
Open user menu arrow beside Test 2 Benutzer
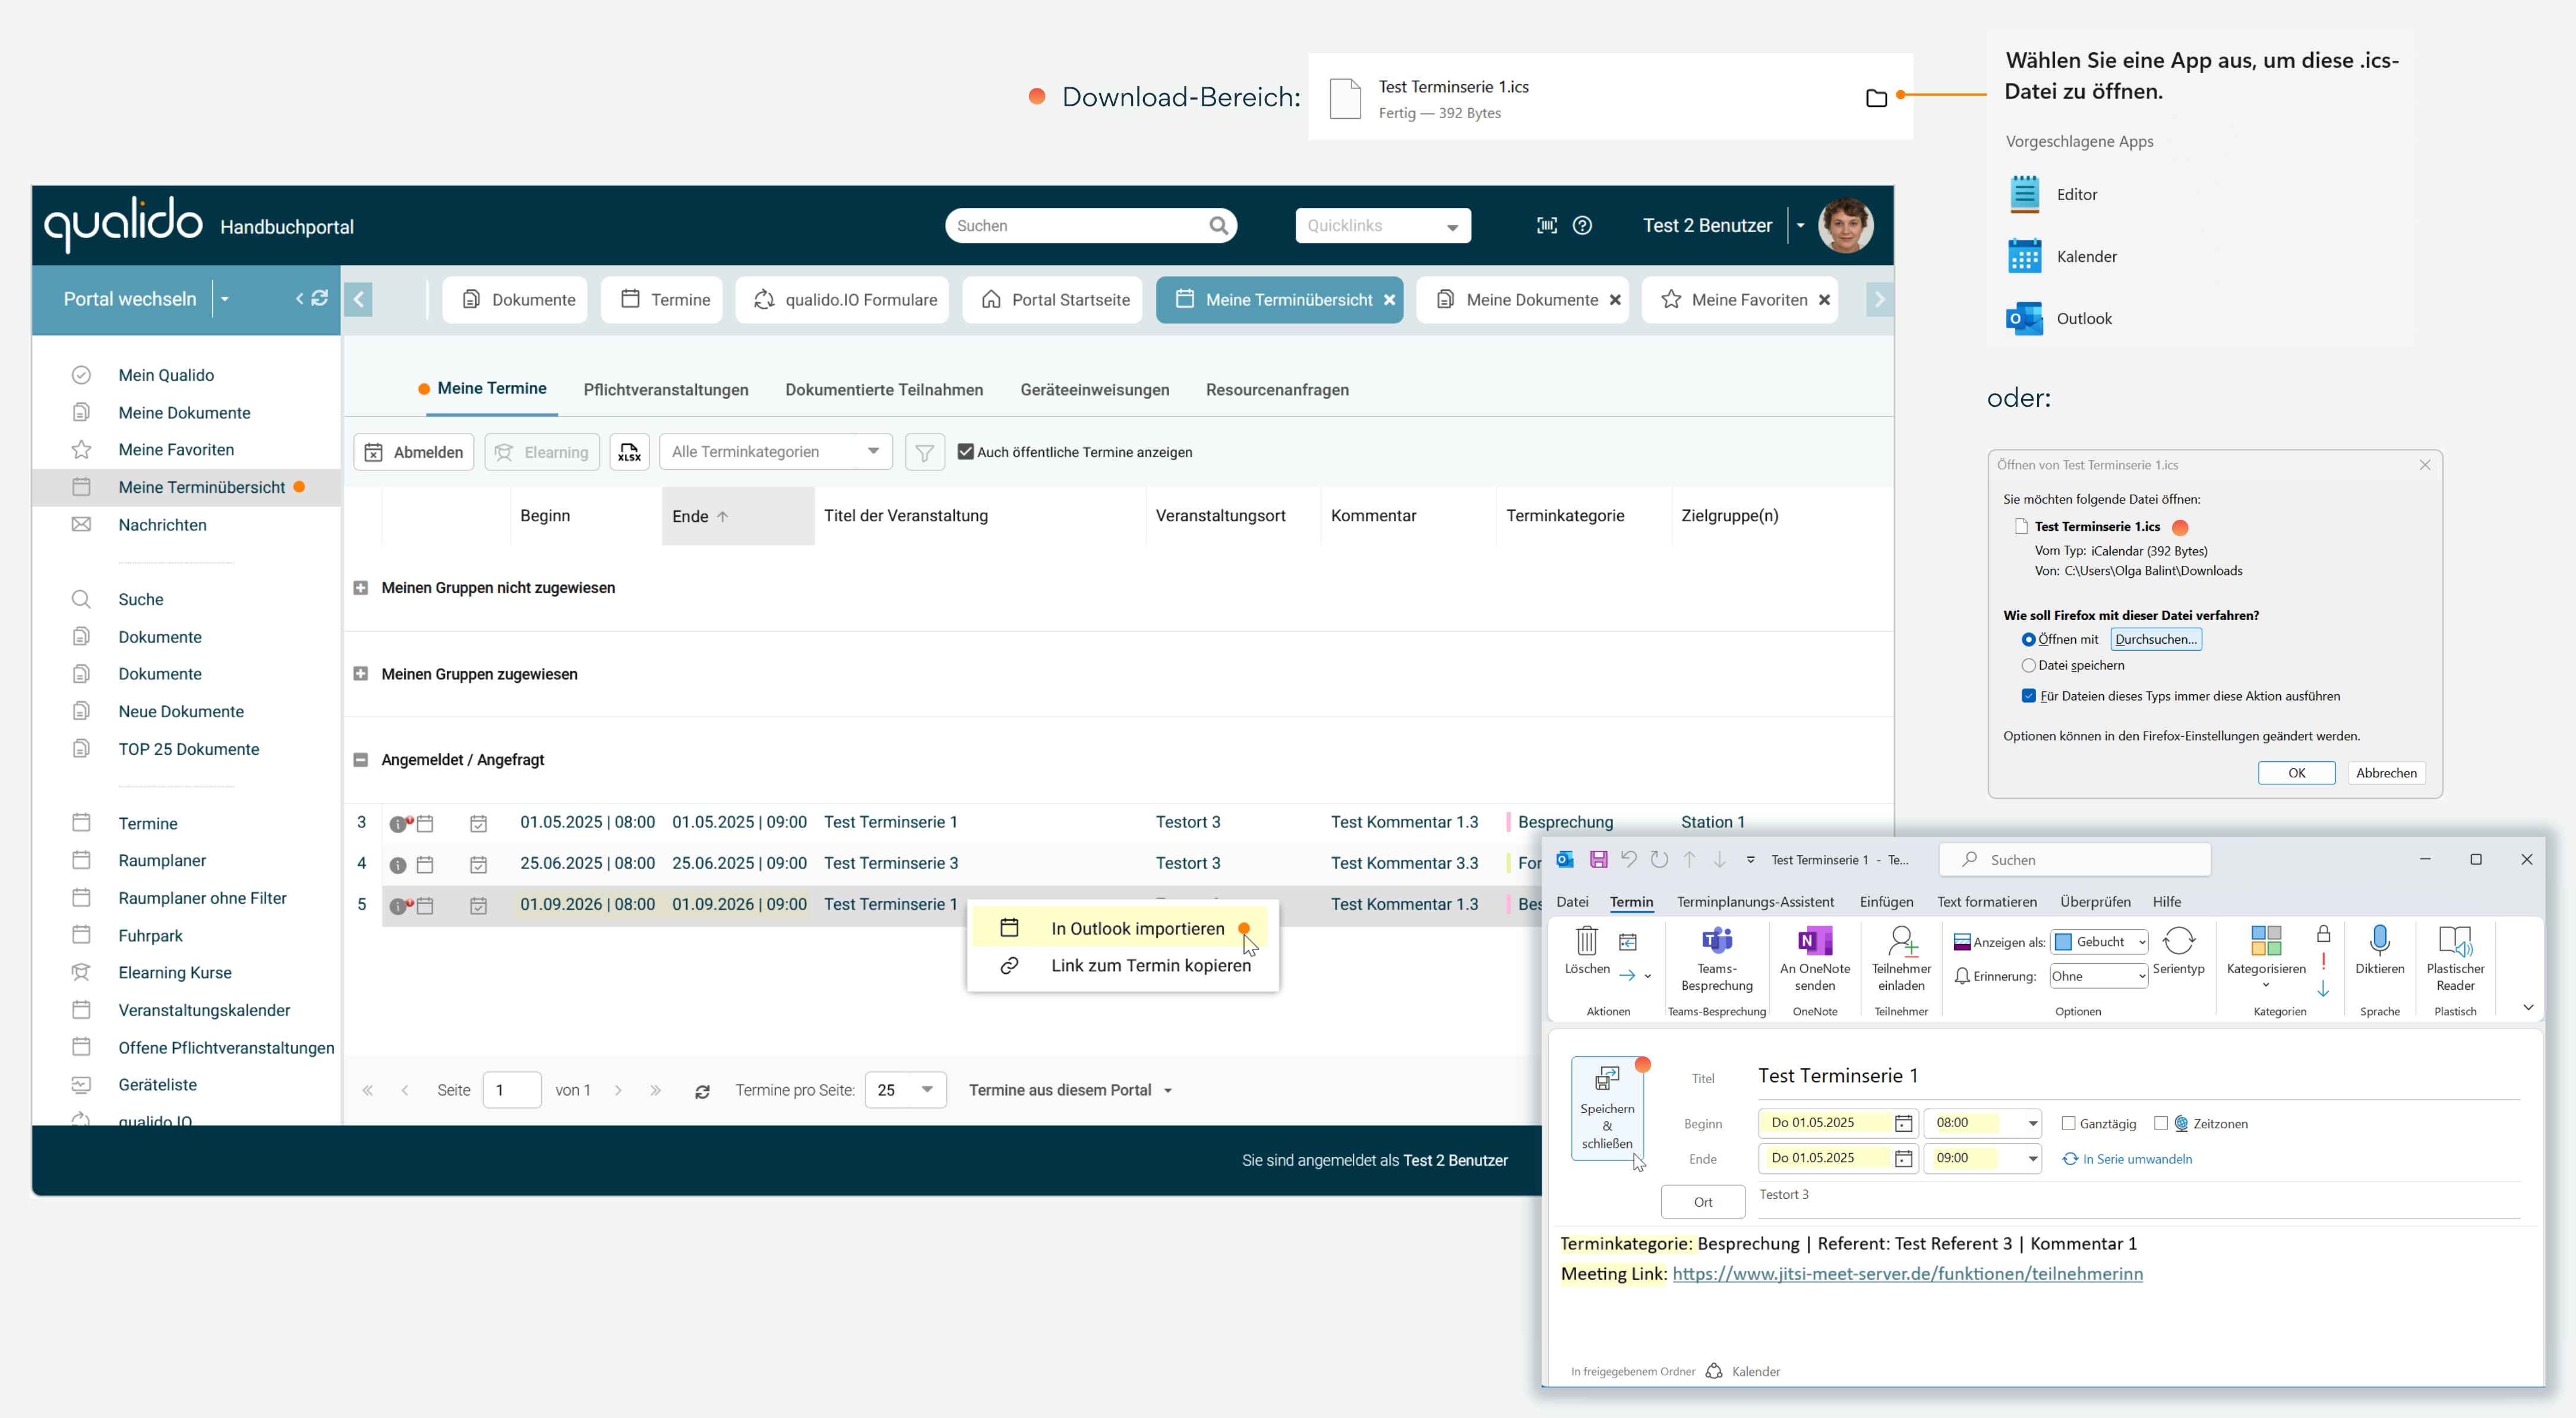tap(1800, 226)
